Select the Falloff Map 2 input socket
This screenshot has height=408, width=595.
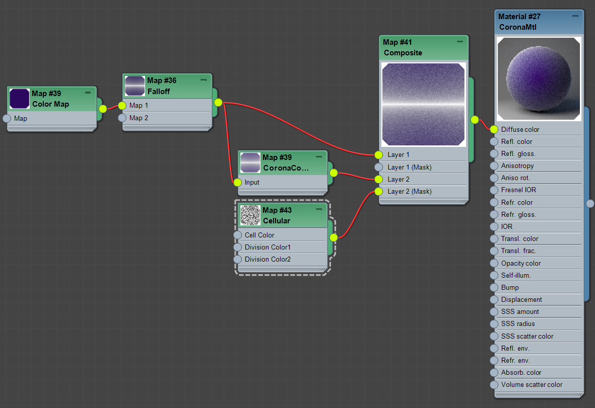(122, 118)
